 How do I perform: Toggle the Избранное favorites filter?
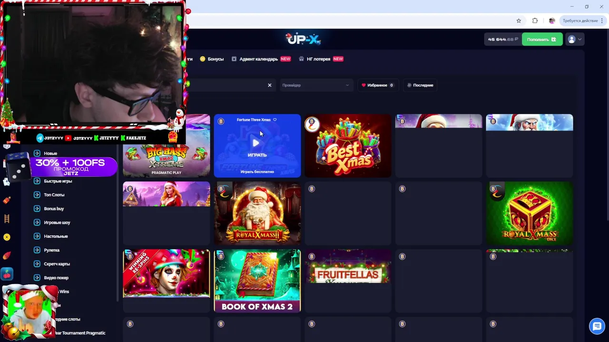(x=377, y=85)
